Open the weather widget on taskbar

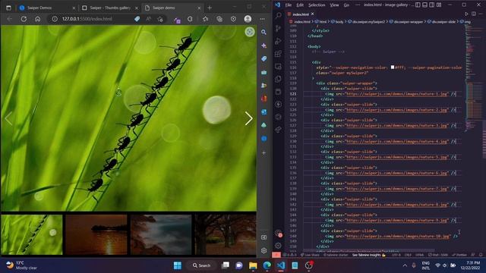(22, 265)
